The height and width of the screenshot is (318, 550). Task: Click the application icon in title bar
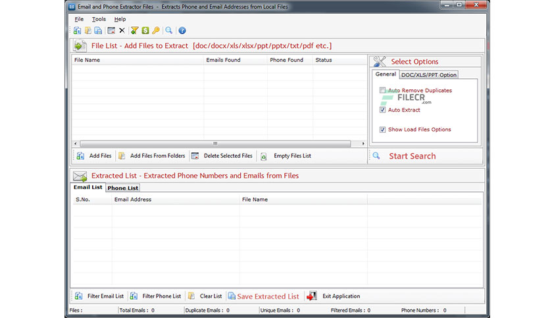(x=72, y=7)
